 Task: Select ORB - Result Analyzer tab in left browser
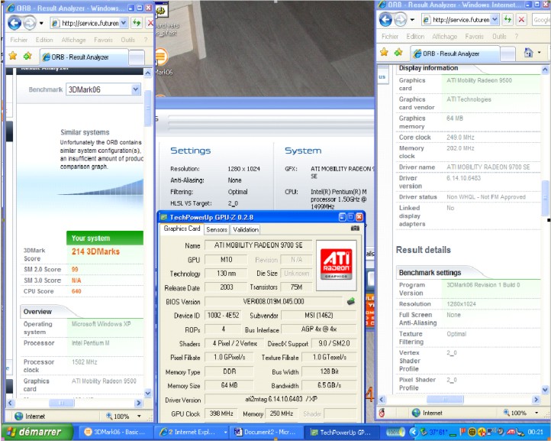pos(84,57)
